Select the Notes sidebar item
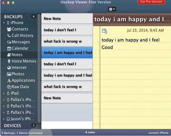171x136 pixels. click(x=15, y=55)
